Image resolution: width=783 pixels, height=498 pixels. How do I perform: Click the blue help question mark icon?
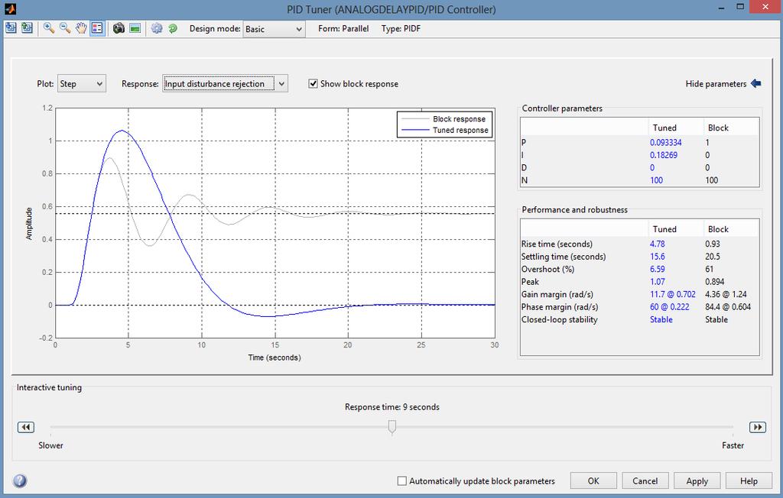(x=19, y=480)
